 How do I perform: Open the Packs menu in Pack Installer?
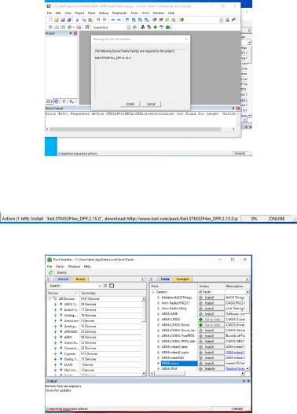point(60,266)
